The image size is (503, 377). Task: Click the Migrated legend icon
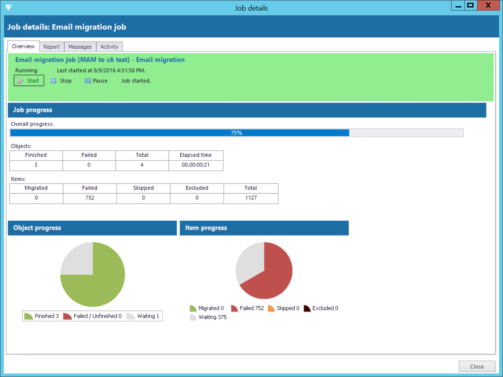[x=193, y=308]
